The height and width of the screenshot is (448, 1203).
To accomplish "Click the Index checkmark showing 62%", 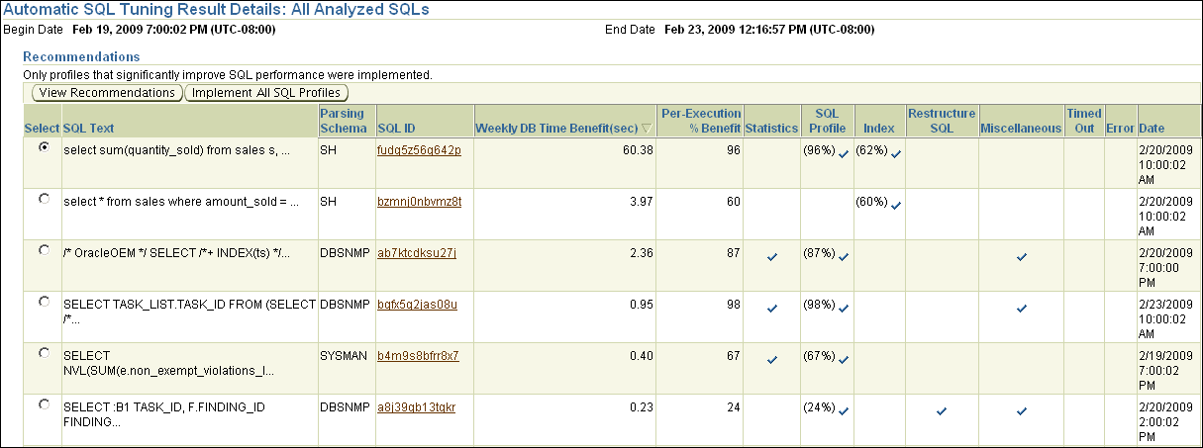I will click(895, 154).
